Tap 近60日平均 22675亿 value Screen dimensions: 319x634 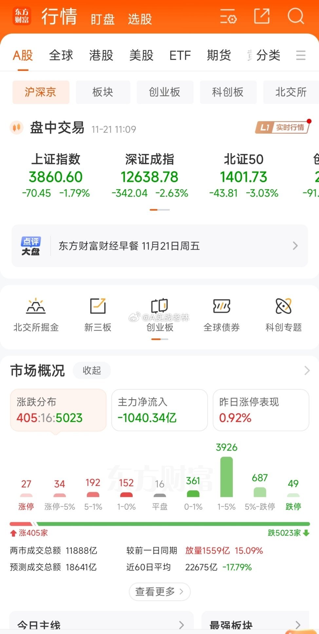coord(201,567)
